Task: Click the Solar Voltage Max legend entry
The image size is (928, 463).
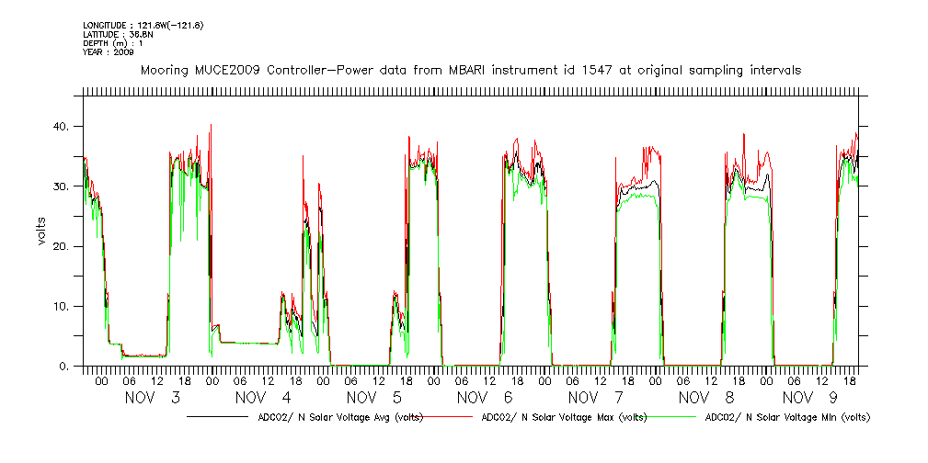Action: (561, 417)
